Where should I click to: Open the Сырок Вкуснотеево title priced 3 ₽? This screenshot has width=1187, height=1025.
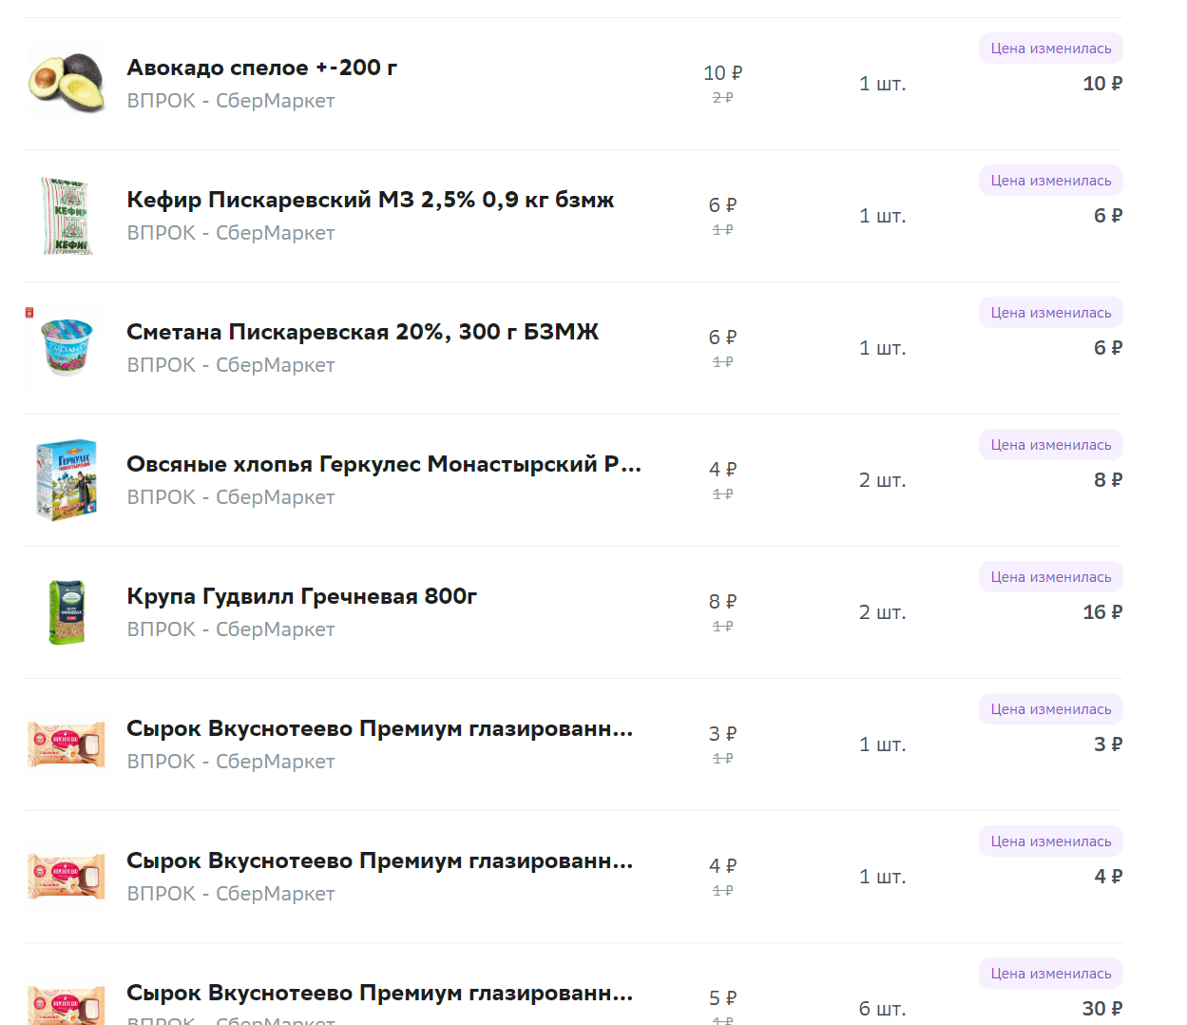click(x=380, y=728)
